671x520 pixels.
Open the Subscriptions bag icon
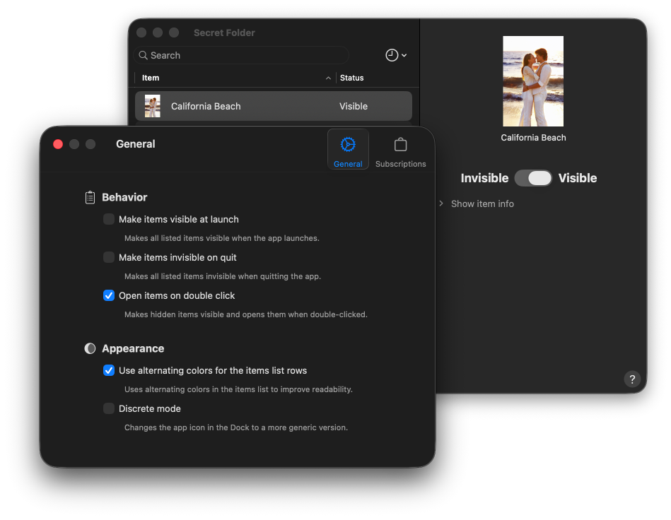click(400, 145)
